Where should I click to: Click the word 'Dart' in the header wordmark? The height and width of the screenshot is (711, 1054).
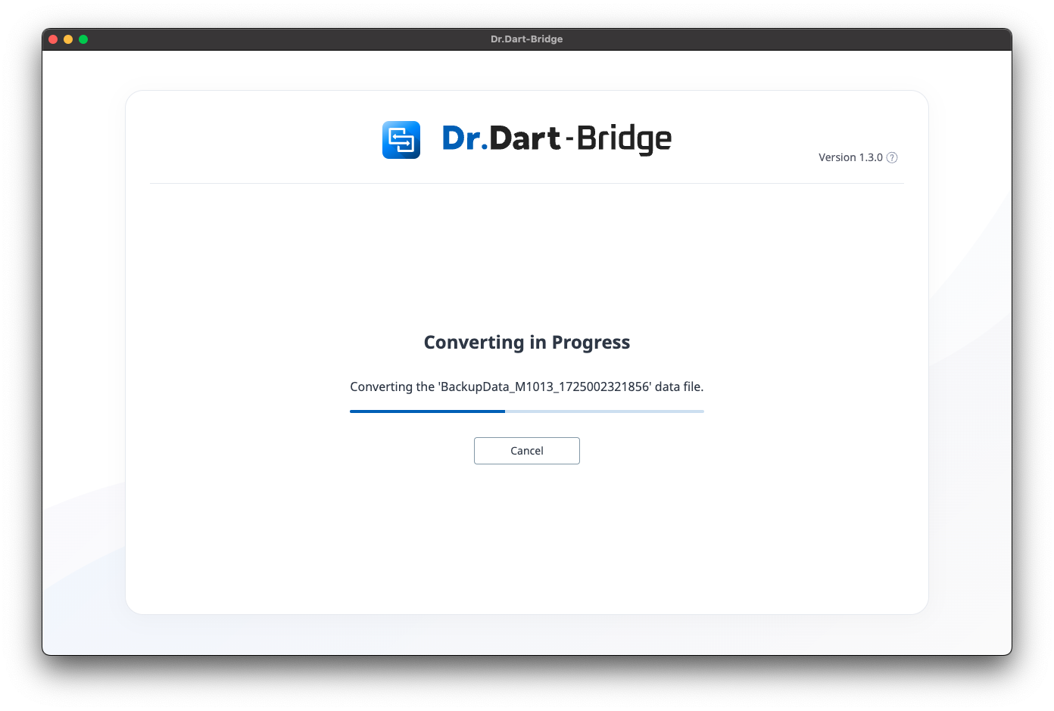(525, 138)
